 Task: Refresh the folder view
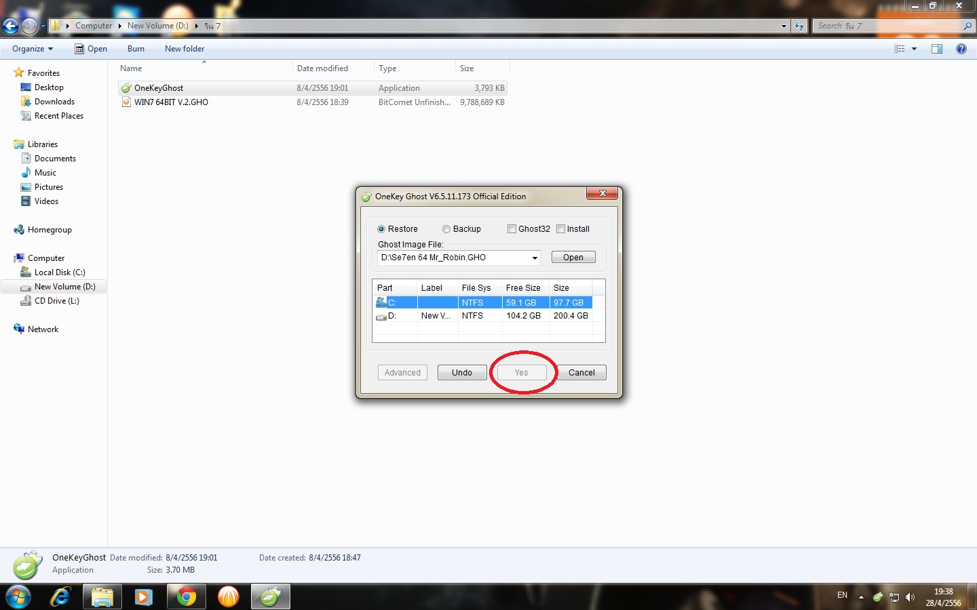pyautogui.click(x=799, y=26)
